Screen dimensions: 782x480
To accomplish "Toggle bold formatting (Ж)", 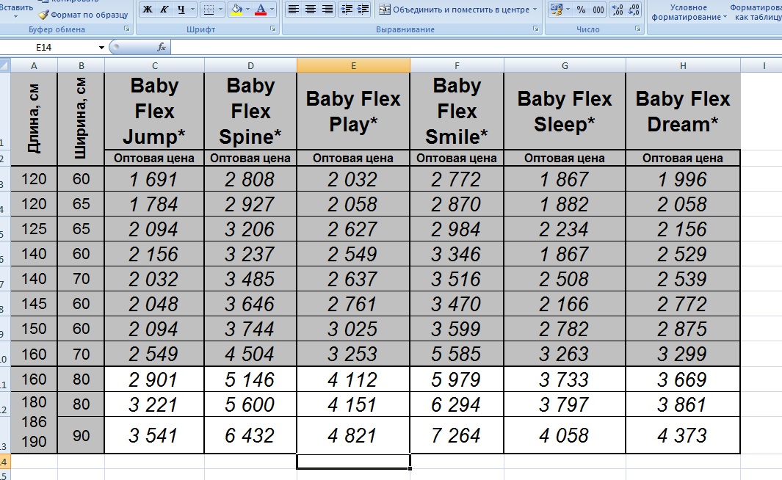I will (148, 10).
